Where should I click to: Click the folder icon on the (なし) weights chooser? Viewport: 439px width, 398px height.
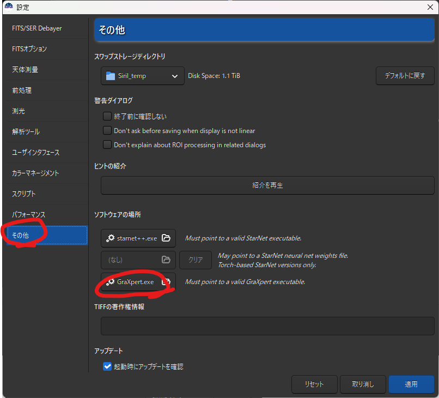[166, 260]
